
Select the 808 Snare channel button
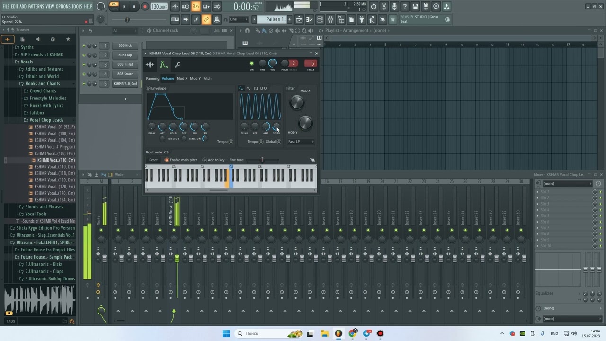click(x=125, y=74)
